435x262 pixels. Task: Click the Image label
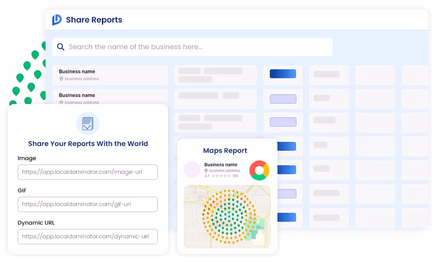tap(27, 158)
